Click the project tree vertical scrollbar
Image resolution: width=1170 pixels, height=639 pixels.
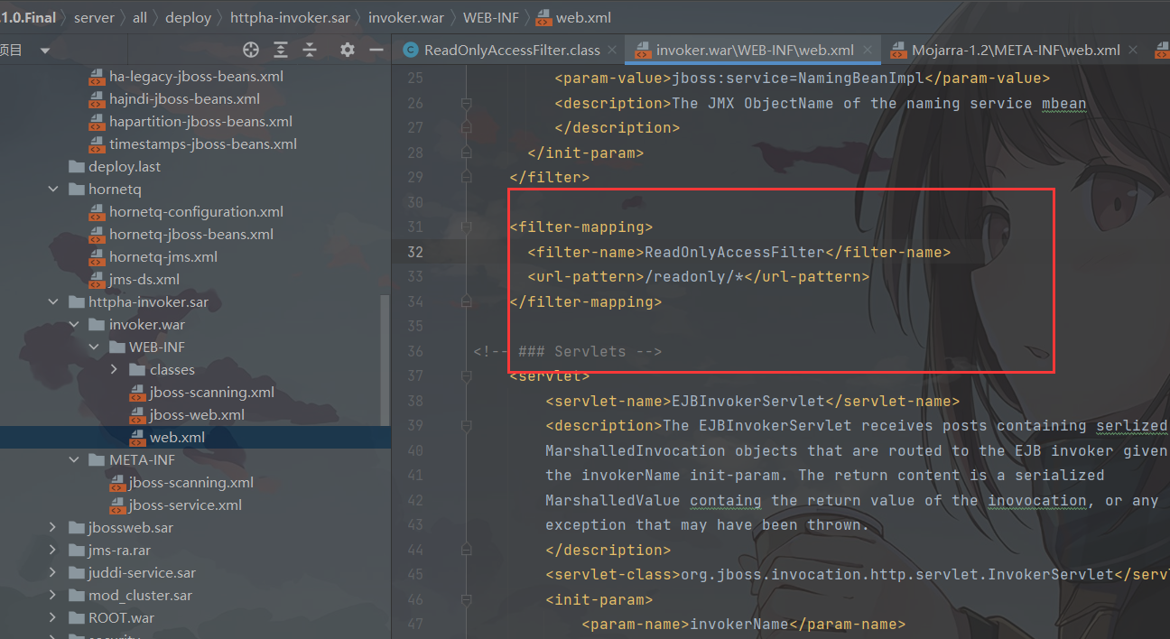coord(386,361)
